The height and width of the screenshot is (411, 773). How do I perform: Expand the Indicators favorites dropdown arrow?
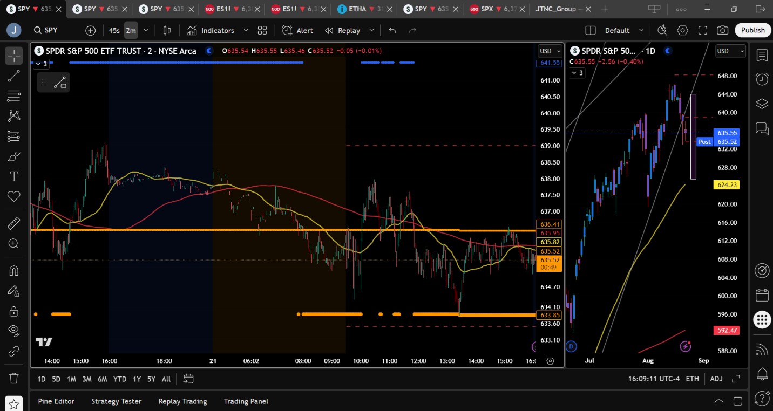[246, 31]
